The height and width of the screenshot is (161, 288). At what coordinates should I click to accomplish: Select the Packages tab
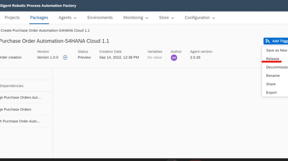point(39,18)
